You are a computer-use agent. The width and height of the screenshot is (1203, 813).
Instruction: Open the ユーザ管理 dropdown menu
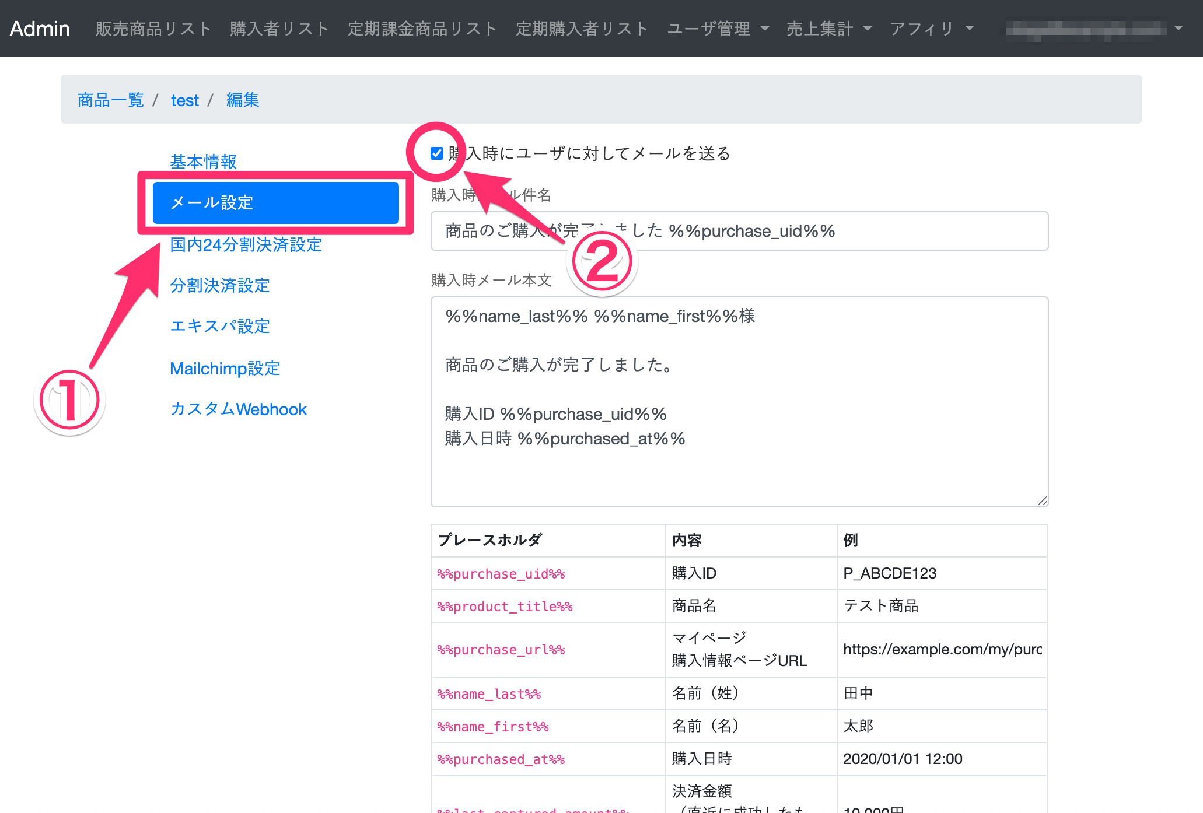pos(718,29)
